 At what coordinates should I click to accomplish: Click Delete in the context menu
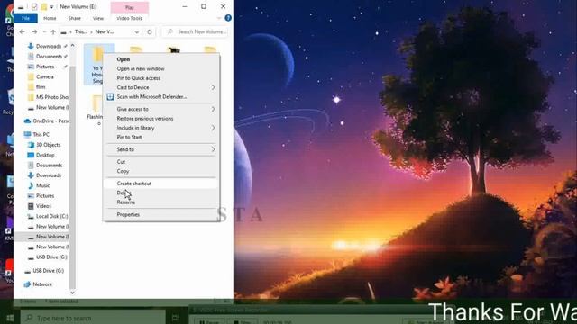pyautogui.click(x=123, y=193)
